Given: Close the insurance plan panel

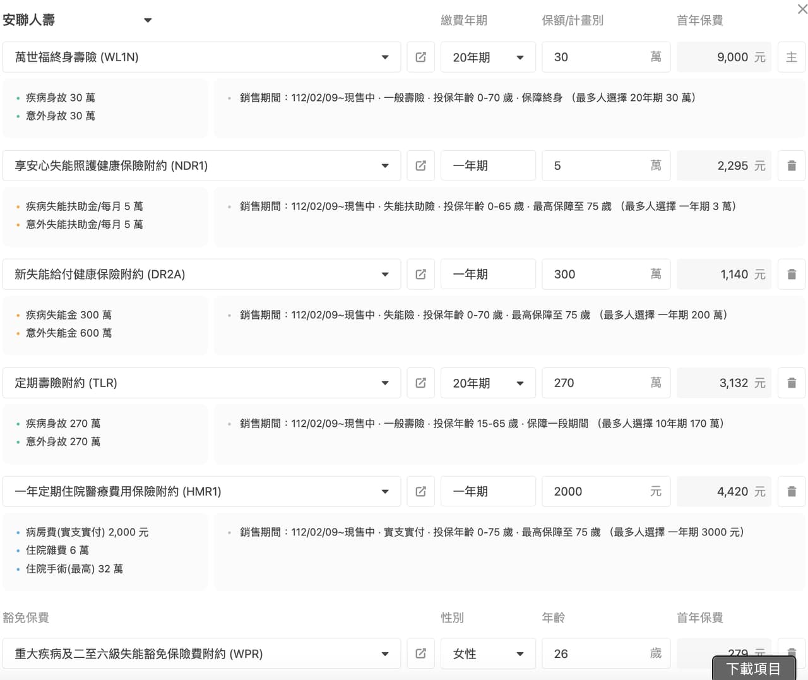Looking at the screenshot, I should click(x=802, y=9).
